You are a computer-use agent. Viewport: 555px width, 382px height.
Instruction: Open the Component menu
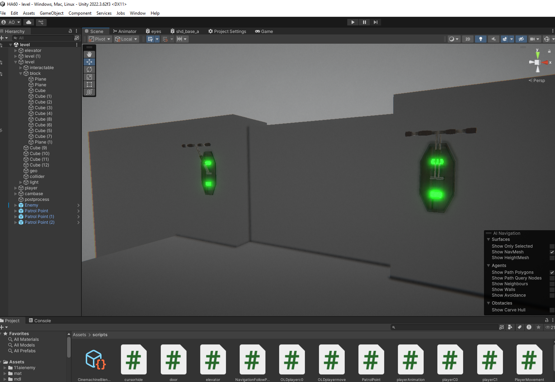click(80, 13)
